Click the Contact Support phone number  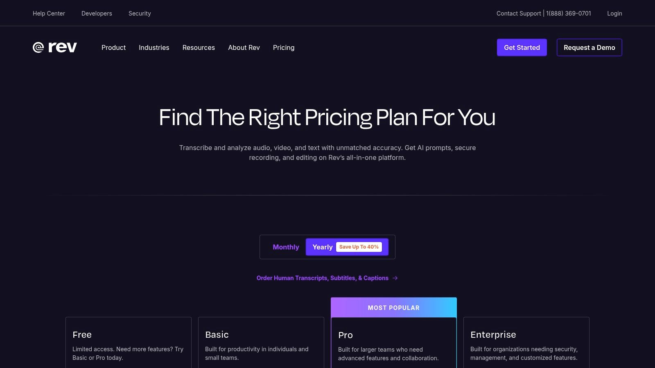coord(569,13)
